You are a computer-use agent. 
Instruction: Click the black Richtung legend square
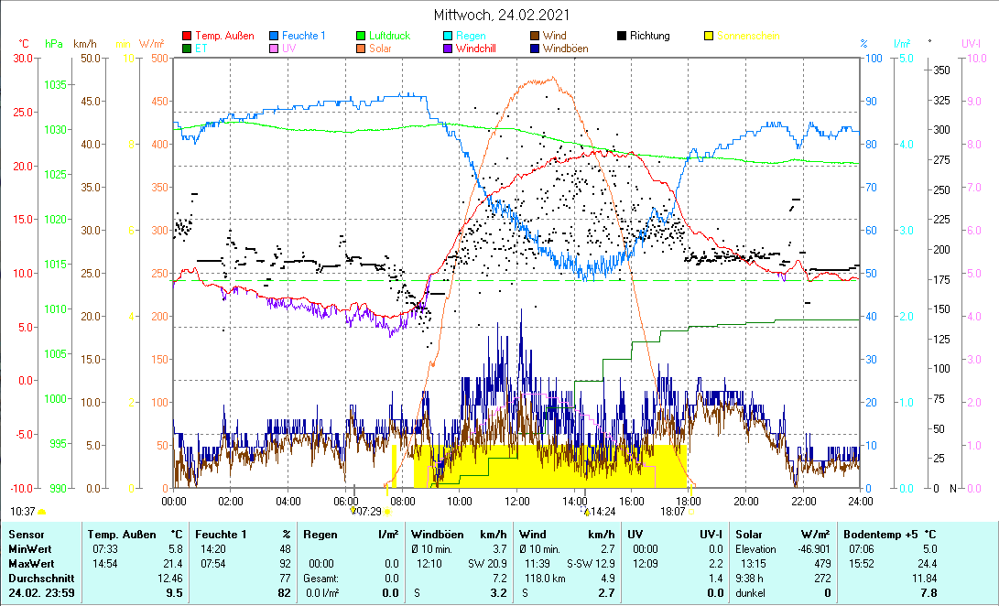click(x=622, y=37)
